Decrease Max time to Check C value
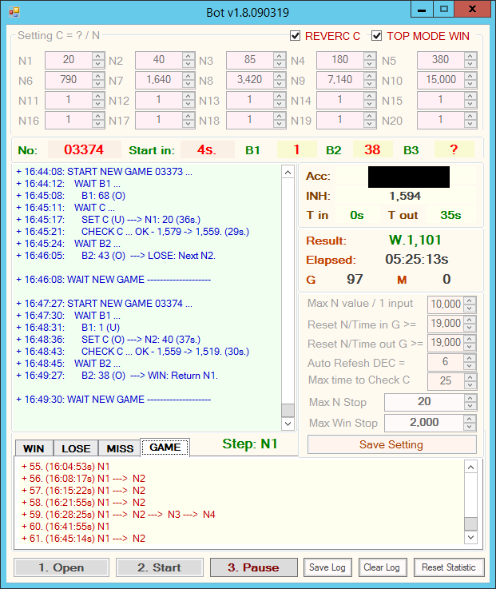 [470, 384]
